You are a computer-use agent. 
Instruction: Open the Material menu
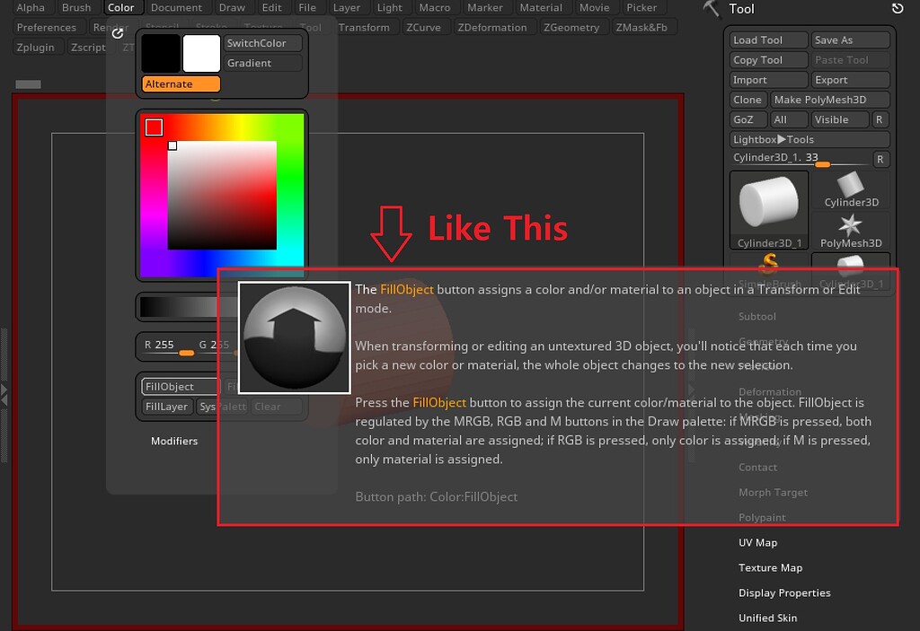(x=541, y=7)
